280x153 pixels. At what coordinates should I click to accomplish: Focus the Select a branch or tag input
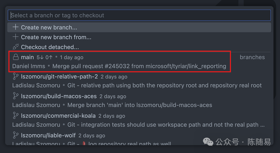(x=139, y=15)
